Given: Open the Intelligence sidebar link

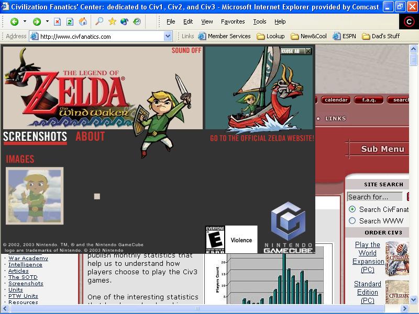Looking at the screenshot, I should point(25,265).
